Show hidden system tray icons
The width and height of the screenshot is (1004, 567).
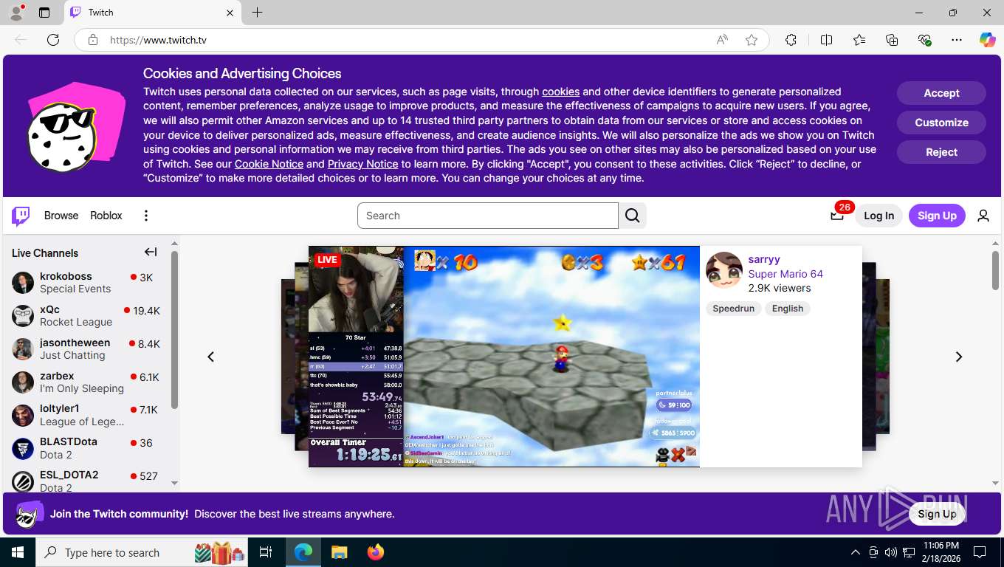tap(856, 552)
